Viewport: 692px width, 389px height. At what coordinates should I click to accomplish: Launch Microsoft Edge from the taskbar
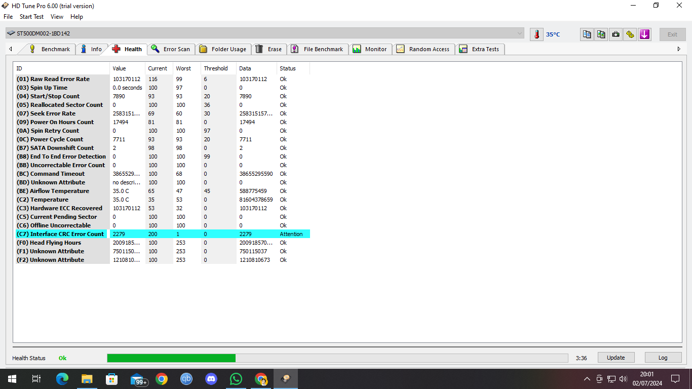(62, 379)
